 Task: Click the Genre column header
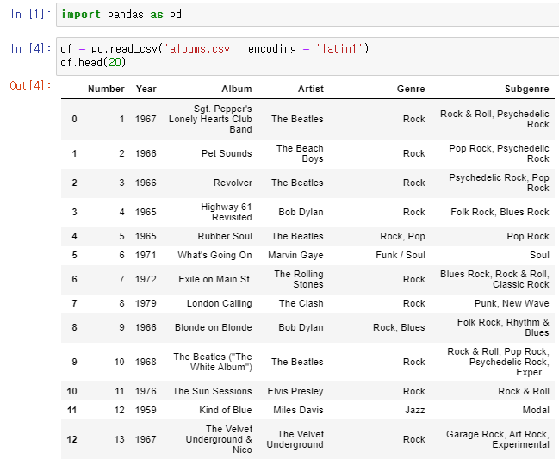411,89
